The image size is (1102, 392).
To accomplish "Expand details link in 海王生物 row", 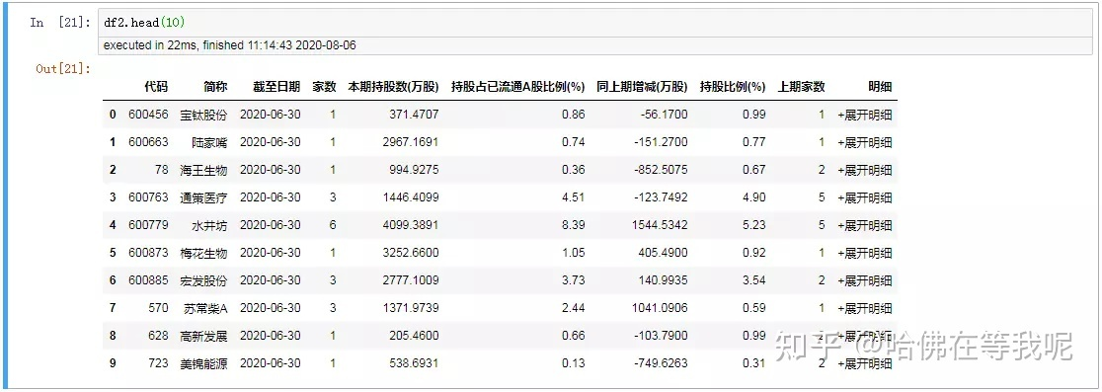I will 864,170.
